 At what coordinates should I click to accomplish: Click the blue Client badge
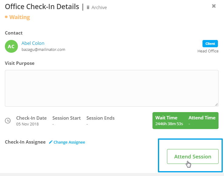tap(210, 44)
